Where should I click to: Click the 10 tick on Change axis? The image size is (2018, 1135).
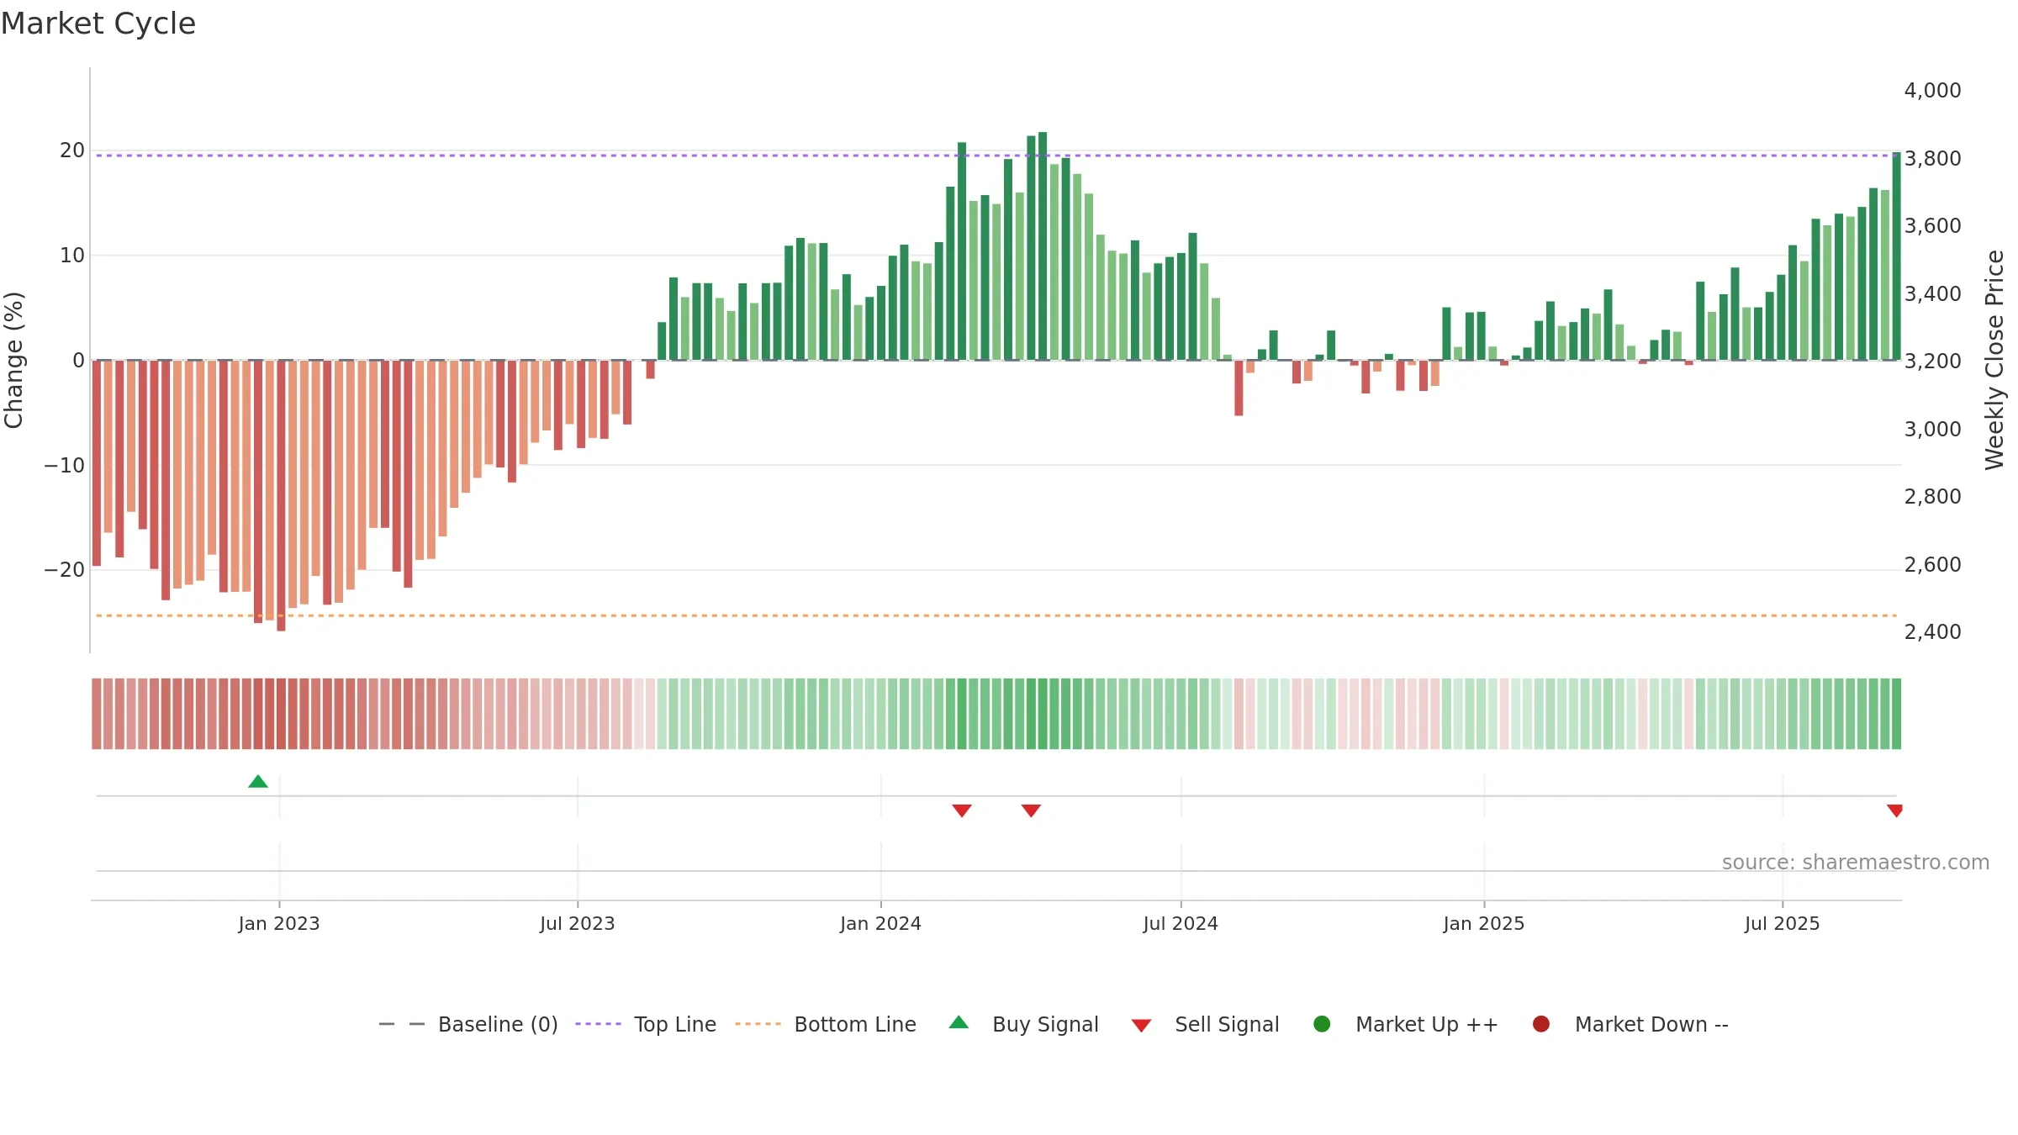click(72, 256)
